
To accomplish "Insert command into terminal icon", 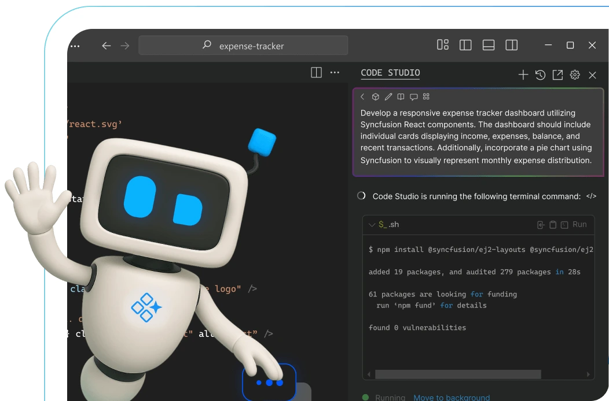I will 541,225.
